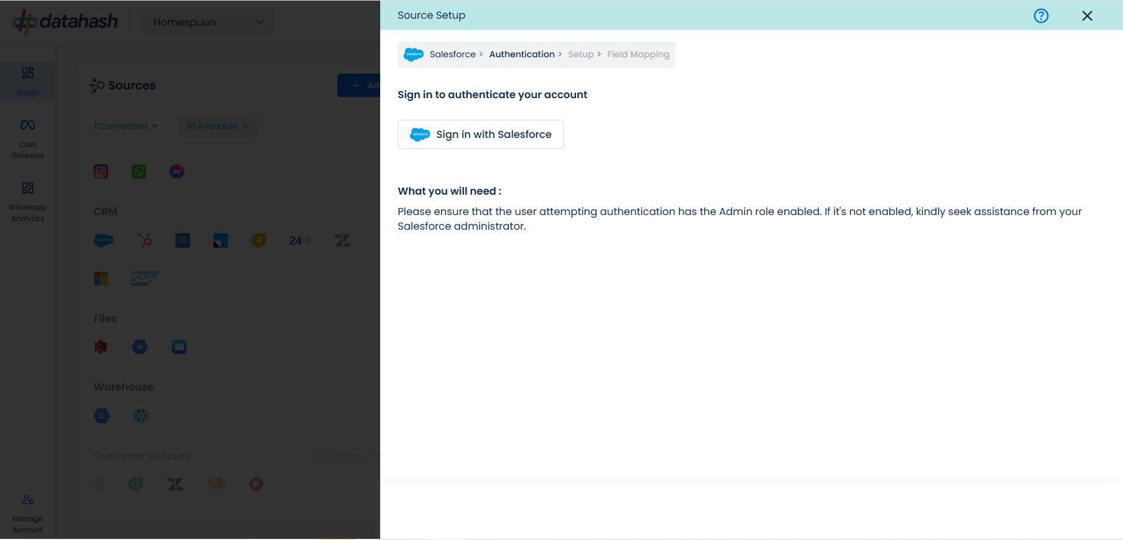Select the Zoho Desk customer success icon
The width and height of the screenshot is (1123, 540).
tap(99, 484)
